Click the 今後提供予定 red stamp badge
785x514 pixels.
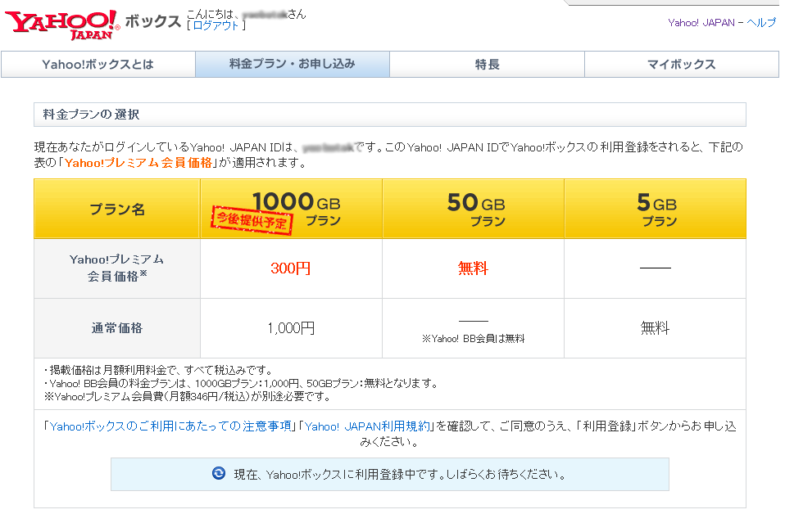[x=252, y=220]
